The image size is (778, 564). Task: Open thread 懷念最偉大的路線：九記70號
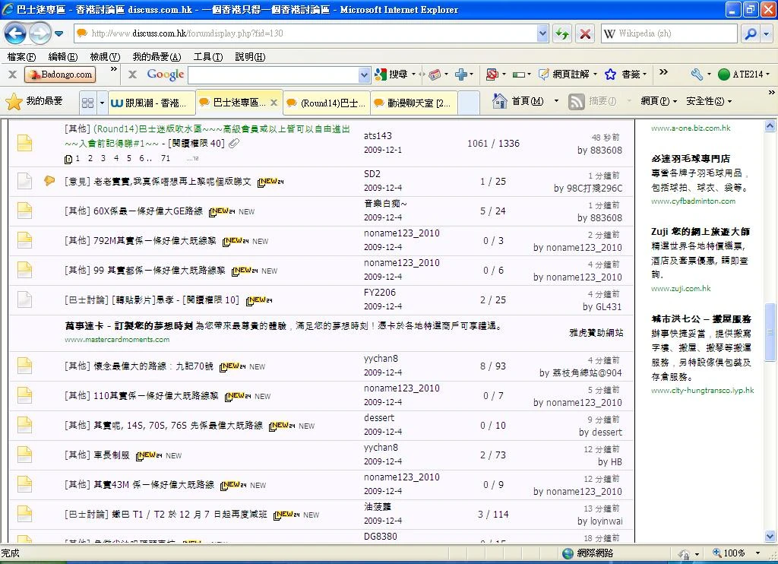pyautogui.click(x=153, y=366)
